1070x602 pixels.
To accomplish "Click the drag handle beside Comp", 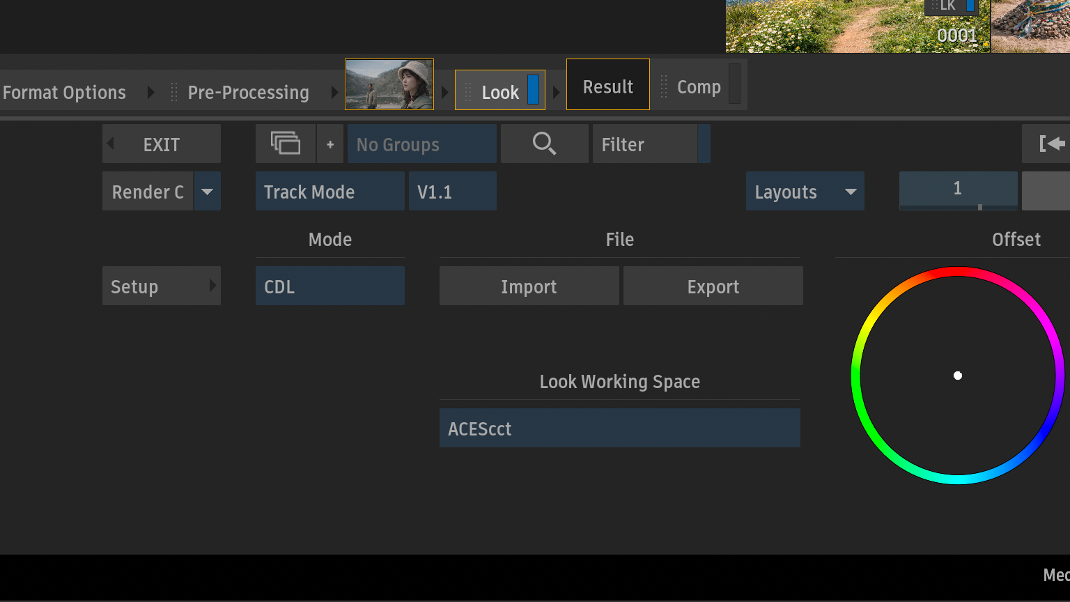I will (664, 87).
